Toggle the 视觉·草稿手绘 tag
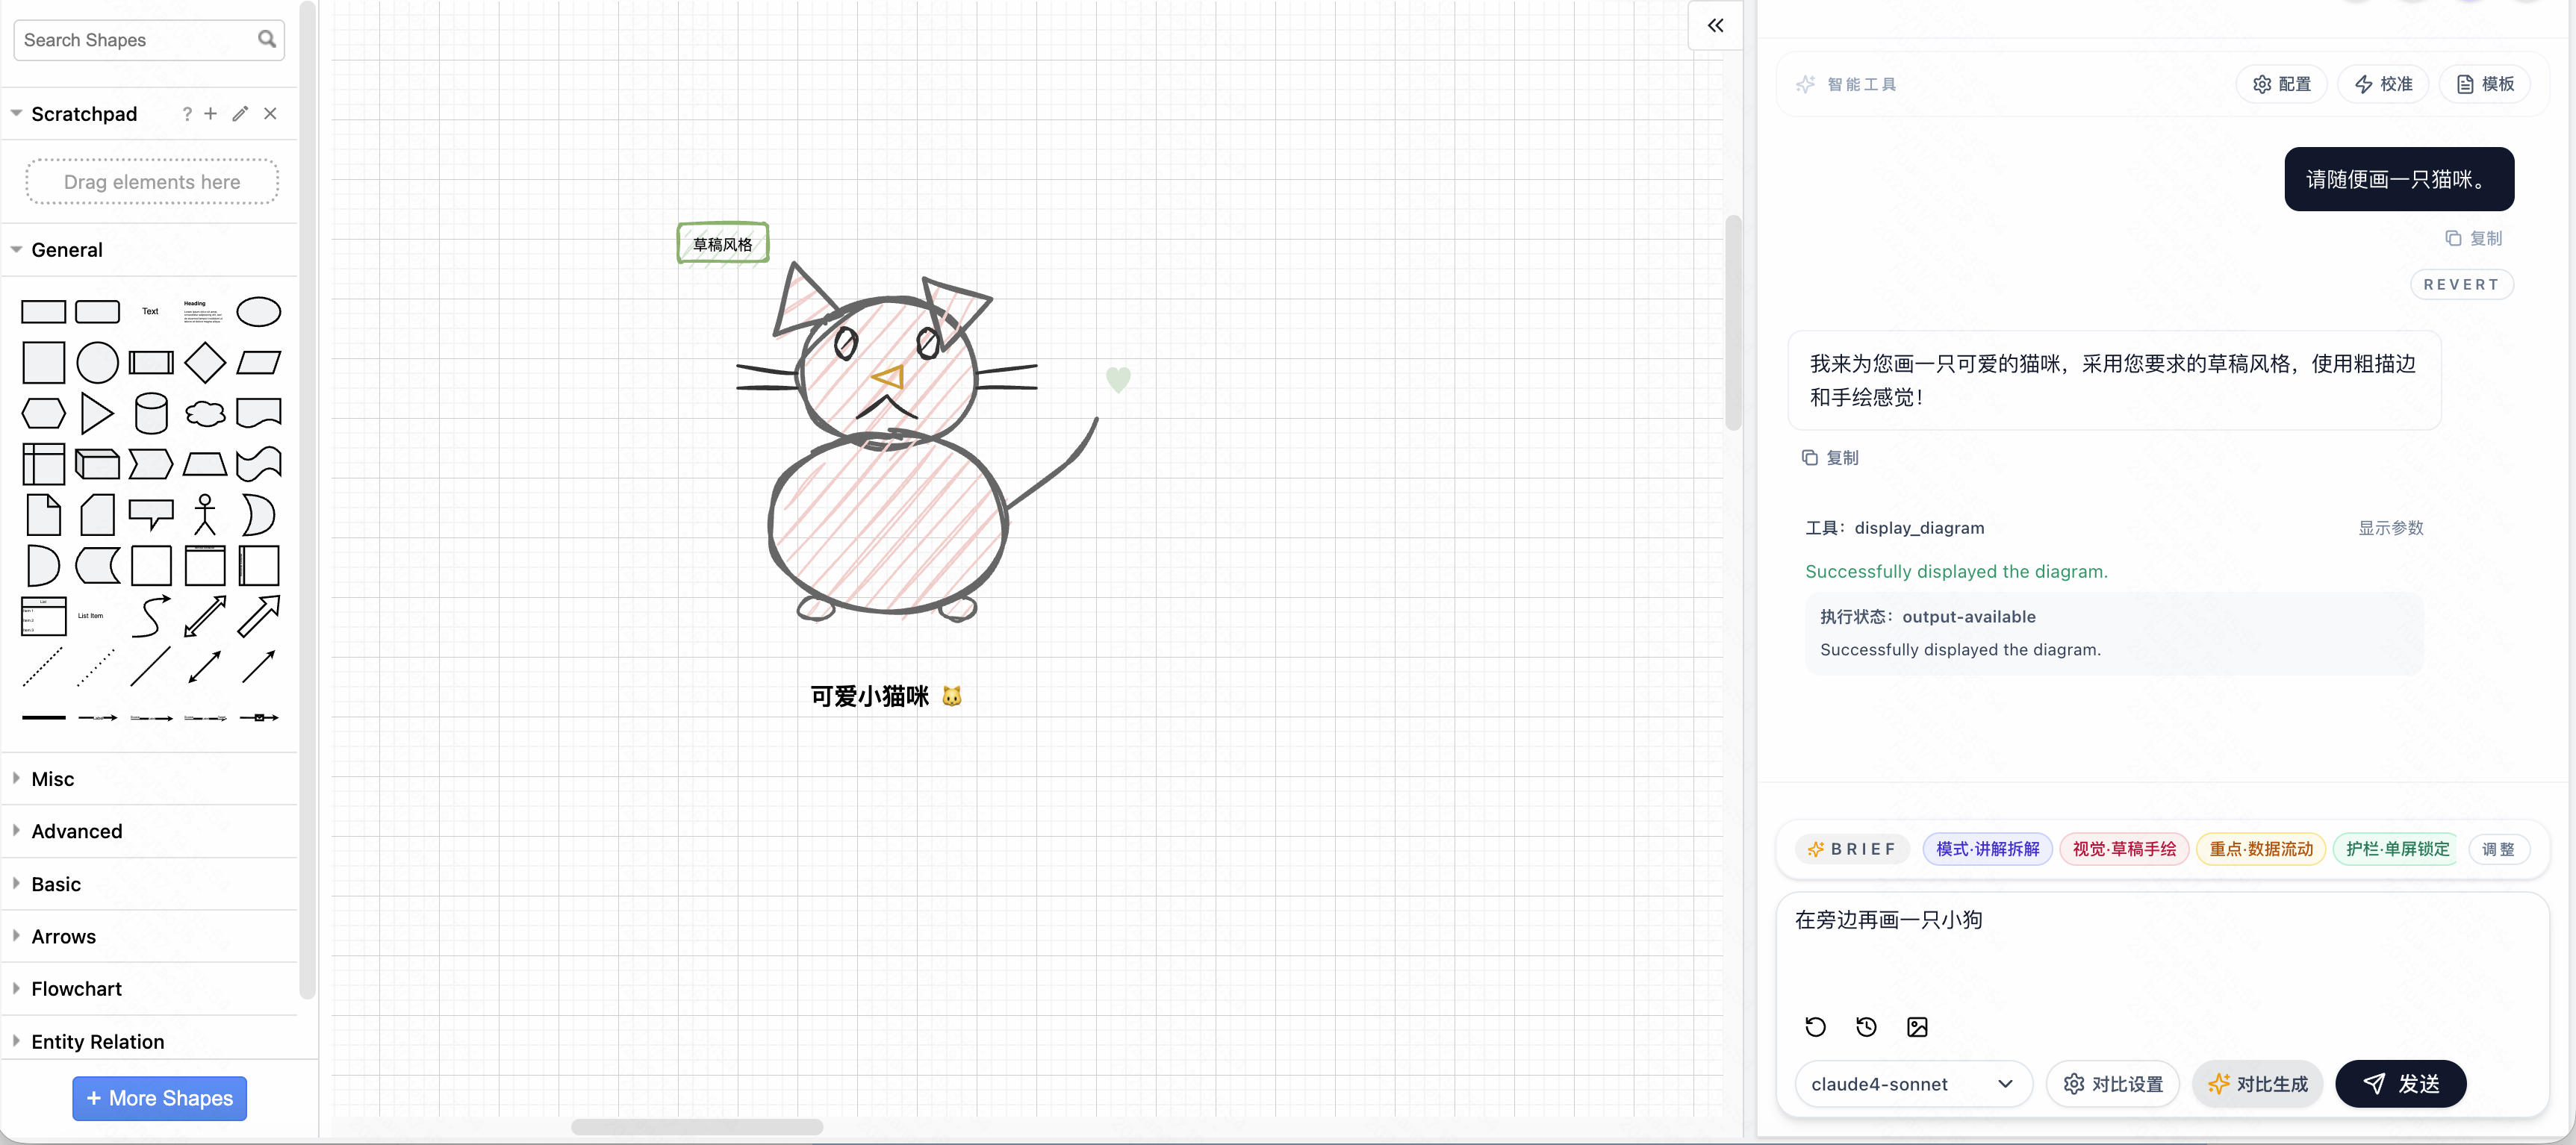 [2124, 848]
